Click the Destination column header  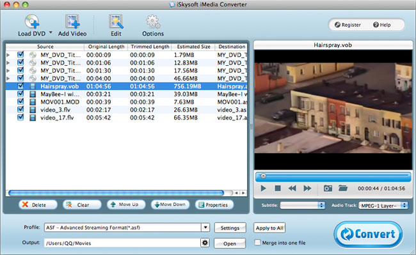pyautogui.click(x=231, y=47)
